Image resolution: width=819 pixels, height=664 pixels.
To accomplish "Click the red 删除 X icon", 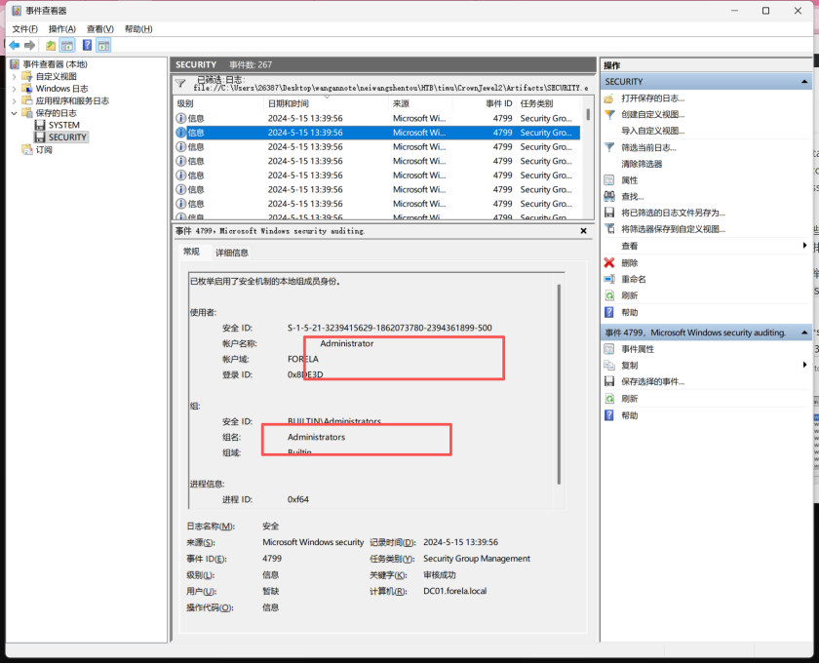I will tap(609, 263).
